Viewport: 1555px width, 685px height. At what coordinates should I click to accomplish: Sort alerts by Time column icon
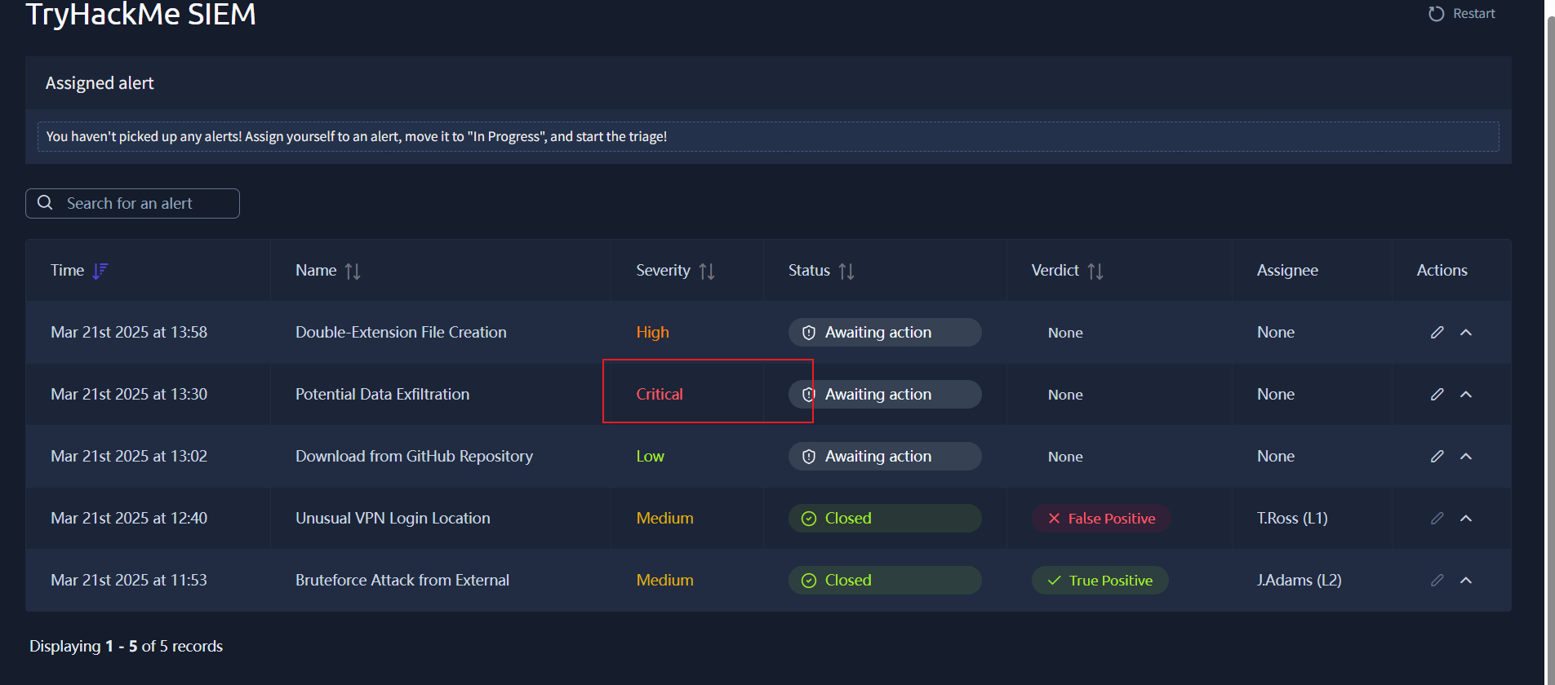[x=100, y=271]
